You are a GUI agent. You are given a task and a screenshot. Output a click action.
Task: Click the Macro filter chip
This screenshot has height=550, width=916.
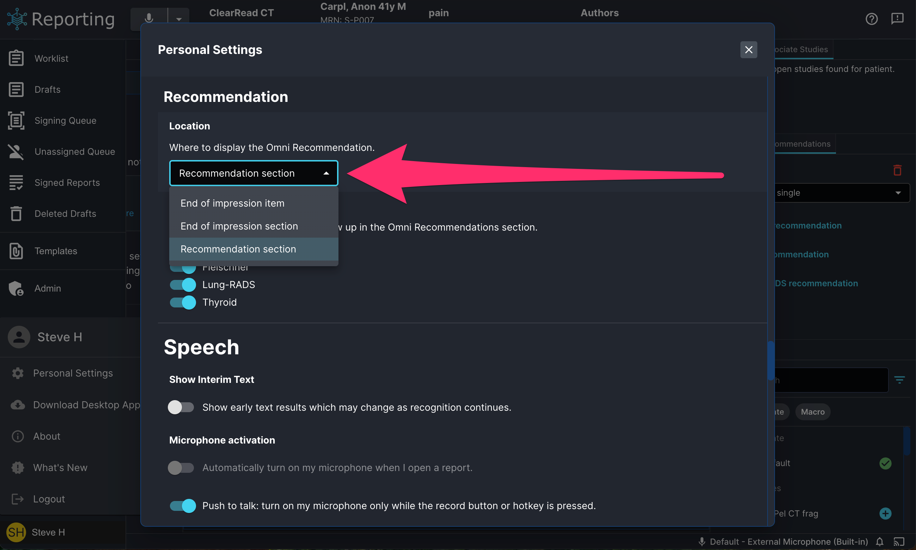tap(813, 412)
